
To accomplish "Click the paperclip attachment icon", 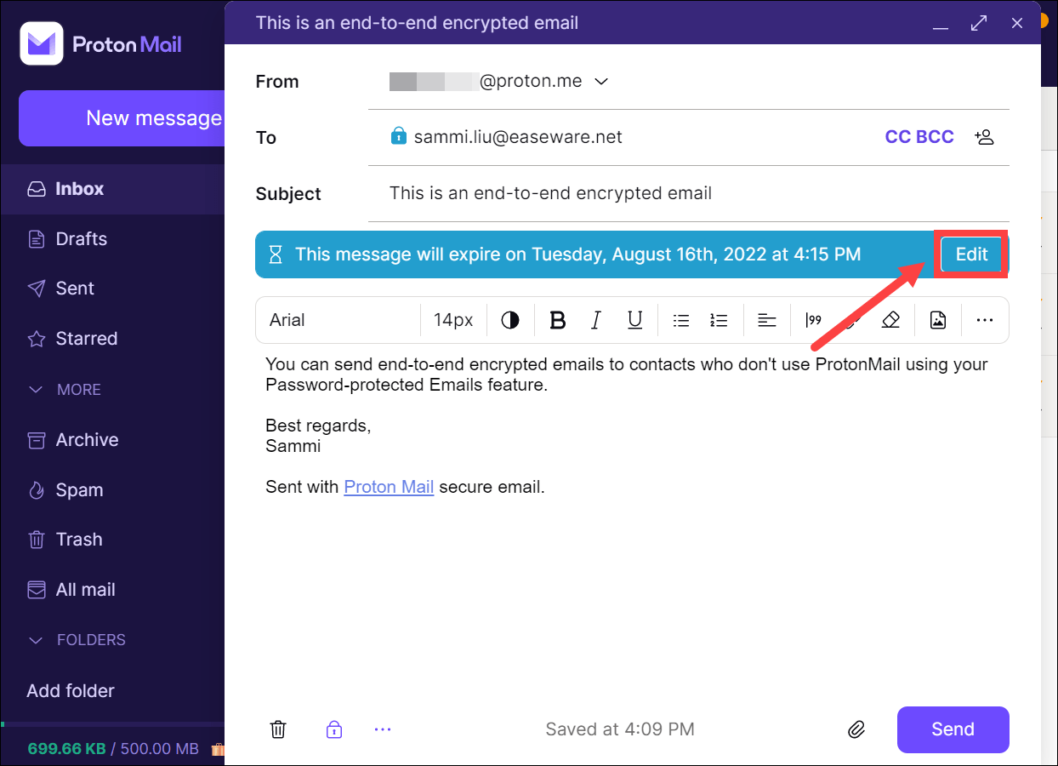I will (x=856, y=729).
